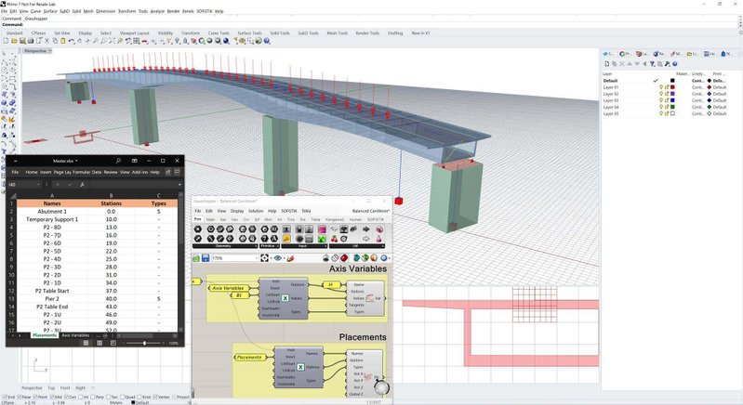
Task: Click the Curve Tools toolbar tab in Rhino
Action: coord(219,33)
